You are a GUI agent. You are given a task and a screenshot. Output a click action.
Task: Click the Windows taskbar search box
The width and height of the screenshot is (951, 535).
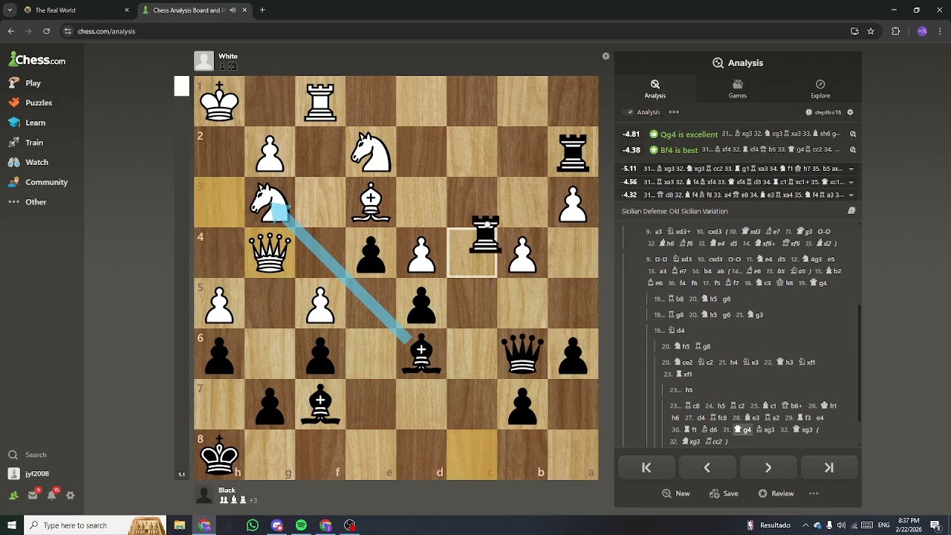tap(94, 525)
